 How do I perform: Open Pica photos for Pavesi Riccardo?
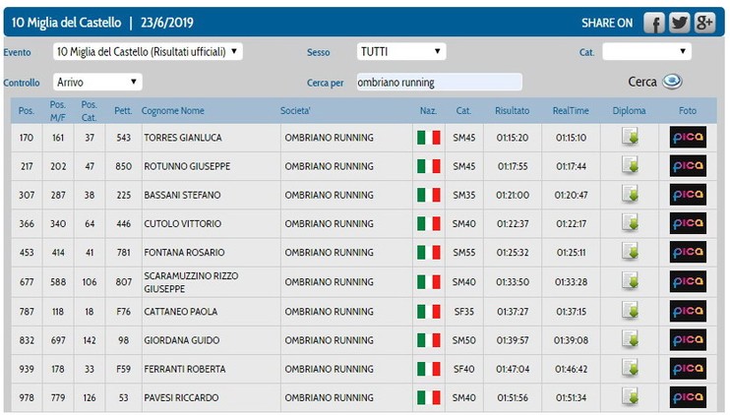688,397
